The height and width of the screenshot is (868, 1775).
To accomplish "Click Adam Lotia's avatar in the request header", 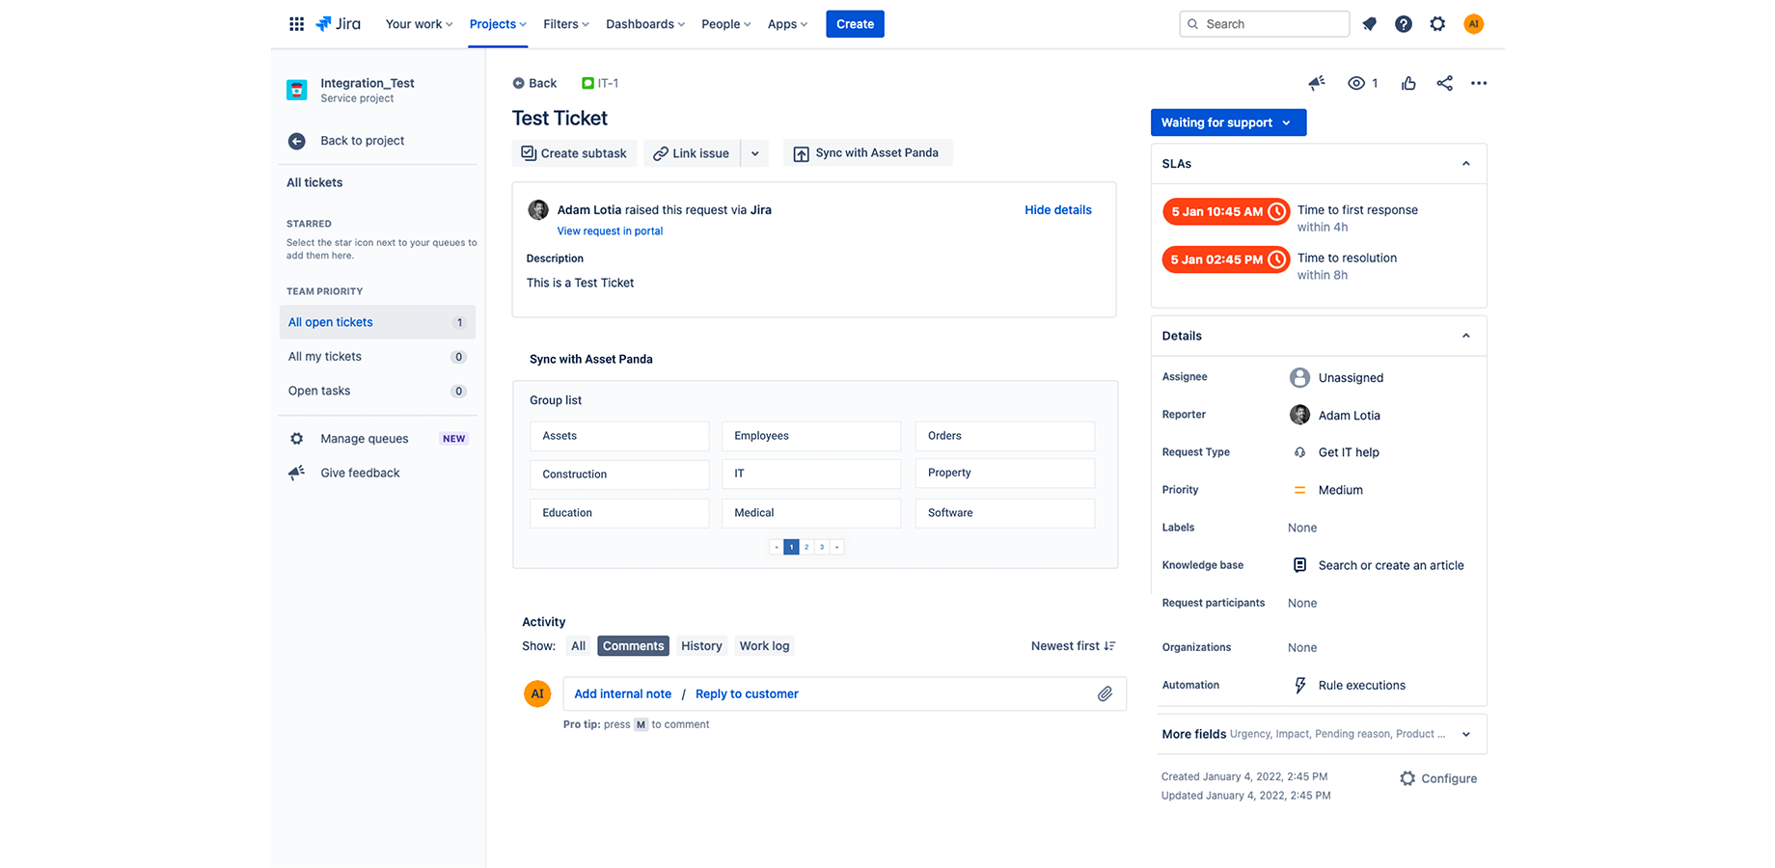I will coord(538,209).
